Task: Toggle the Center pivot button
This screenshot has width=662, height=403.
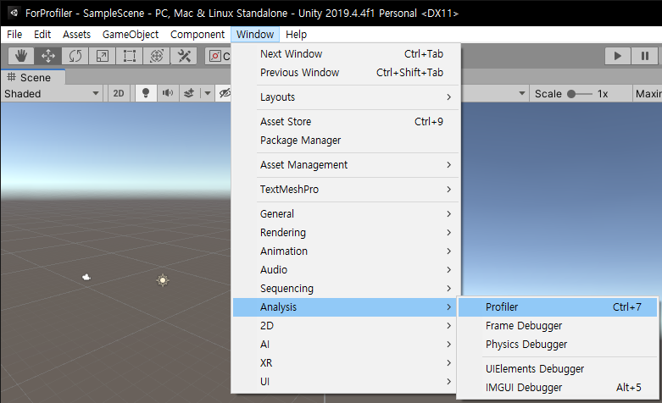Action: click(219, 56)
